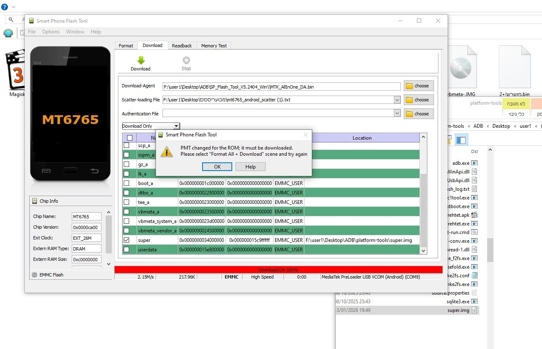
Task: Click the Download-Agent path input field
Action: pyautogui.click(x=282, y=87)
